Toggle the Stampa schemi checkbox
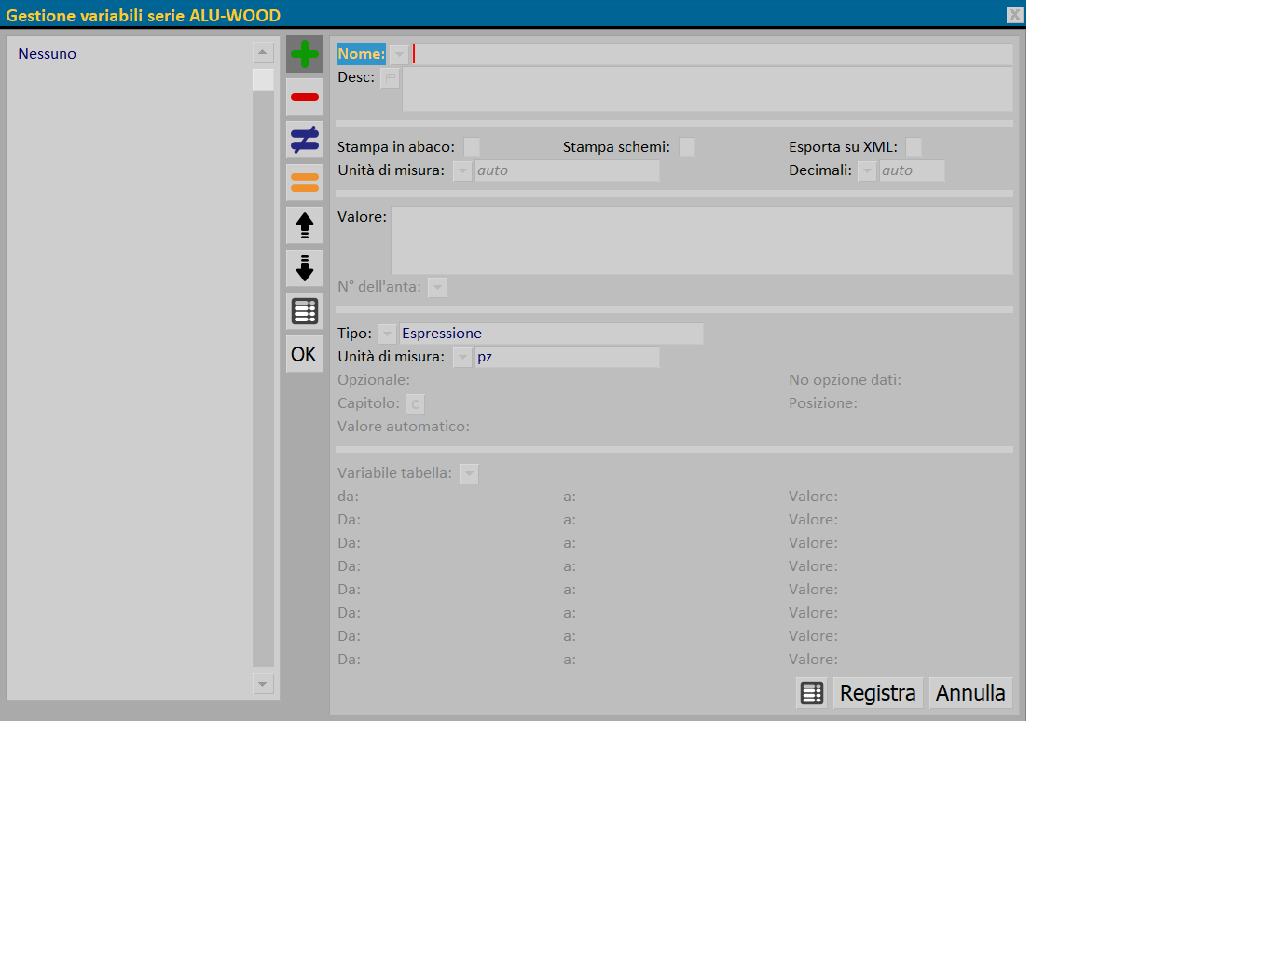Viewport: 1265px width, 967px height. pyautogui.click(x=687, y=147)
